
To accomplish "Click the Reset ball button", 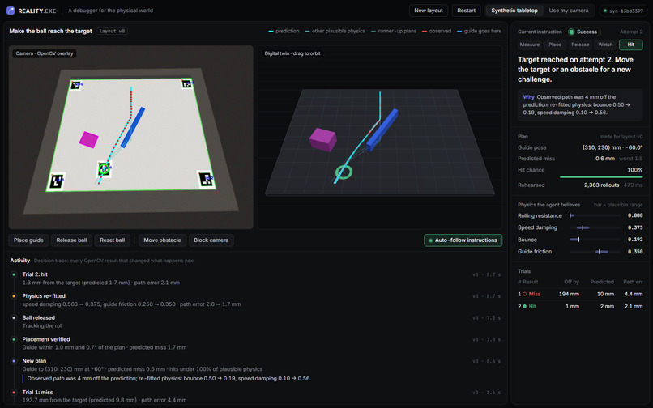I will click(x=112, y=240).
